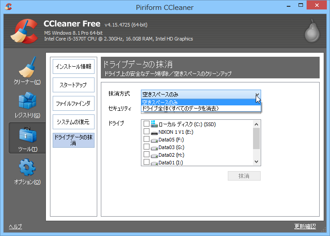The image size is (330, 236).
Task: Check the Data03 (G:) checkbox
Action: click(146, 146)
